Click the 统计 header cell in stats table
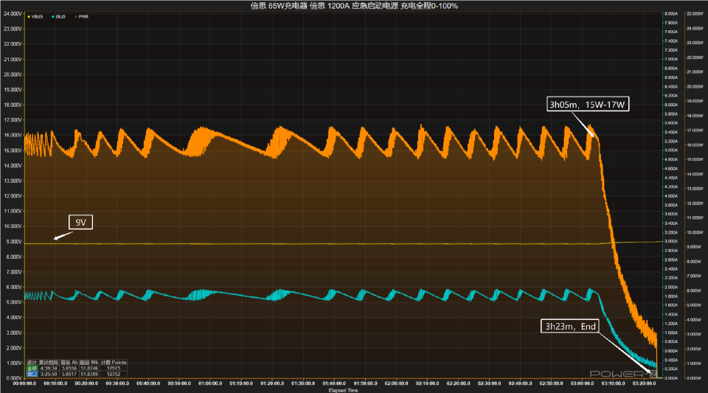The width and height of the screenshot is (708, 393). [x=32, y=362]
